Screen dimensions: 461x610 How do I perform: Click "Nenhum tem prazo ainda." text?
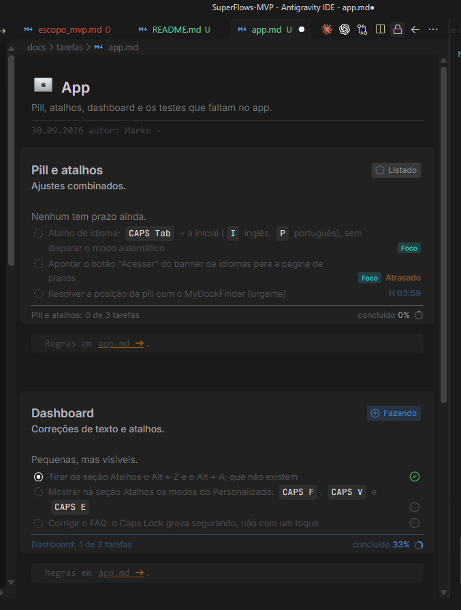(x=89, y=216)
